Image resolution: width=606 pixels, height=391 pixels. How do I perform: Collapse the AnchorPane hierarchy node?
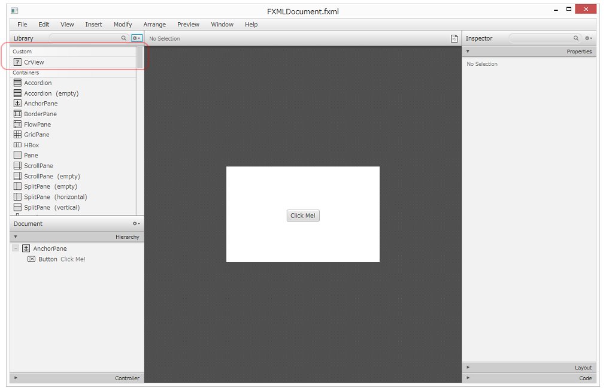[x=16, y=248]
